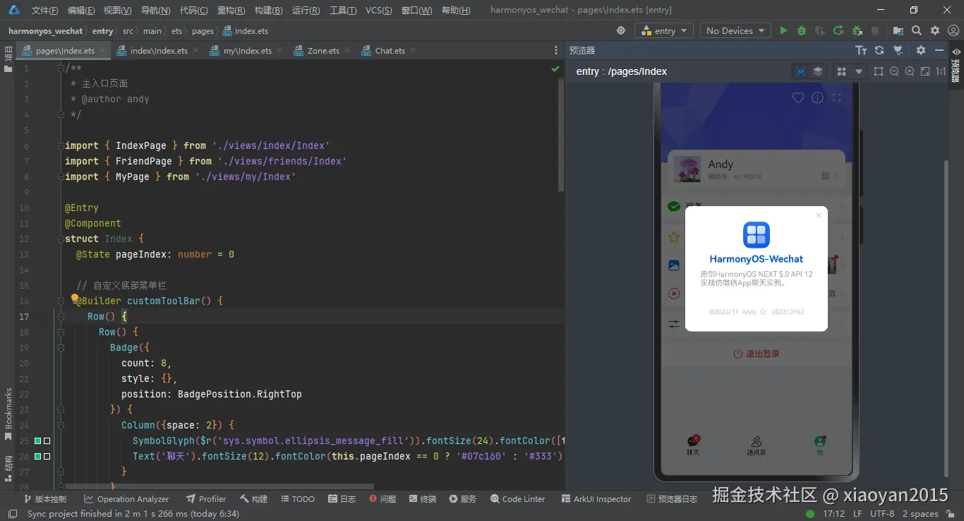Run the app with the green play button
The height and width of the screenshot is (521, 964).
[x=783, y=31]
